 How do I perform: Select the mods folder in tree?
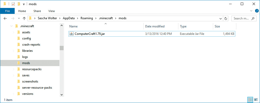[x=30, y=63]
